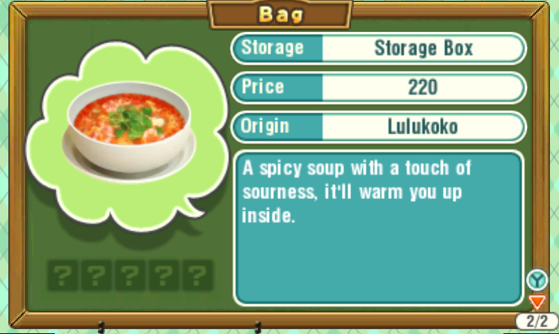Select the Storage label
Screen dimensions: 559x334
click(x=273, y=48)
